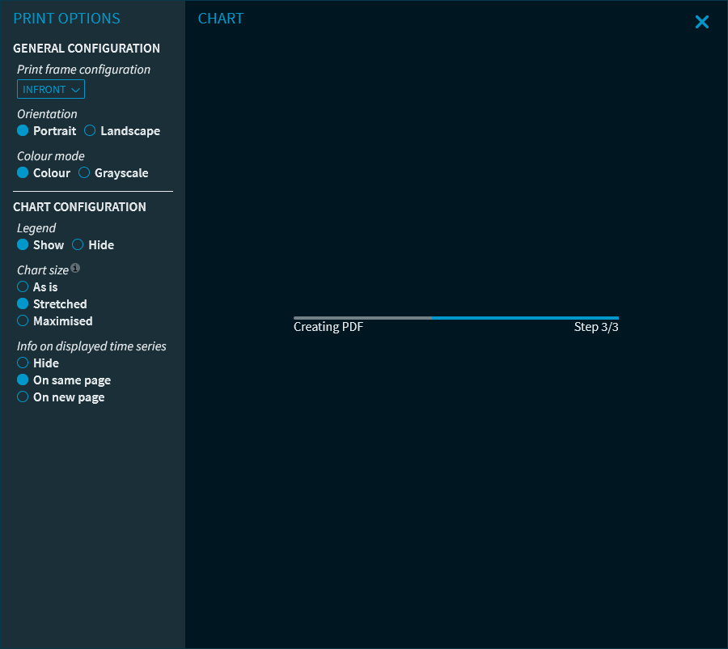The height and width of the screenshot is (649, 728).
Task: Click the Creating PDF progress bar
Action: pyautogui.click(x=455, y=318)
